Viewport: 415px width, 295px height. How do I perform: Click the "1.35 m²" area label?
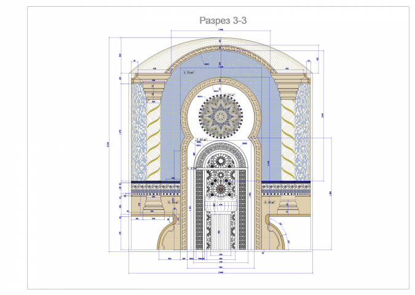189,72
